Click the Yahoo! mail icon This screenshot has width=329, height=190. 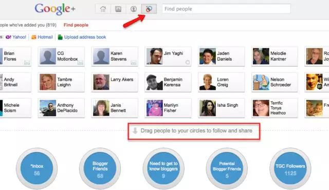click(x=8, y=37)
